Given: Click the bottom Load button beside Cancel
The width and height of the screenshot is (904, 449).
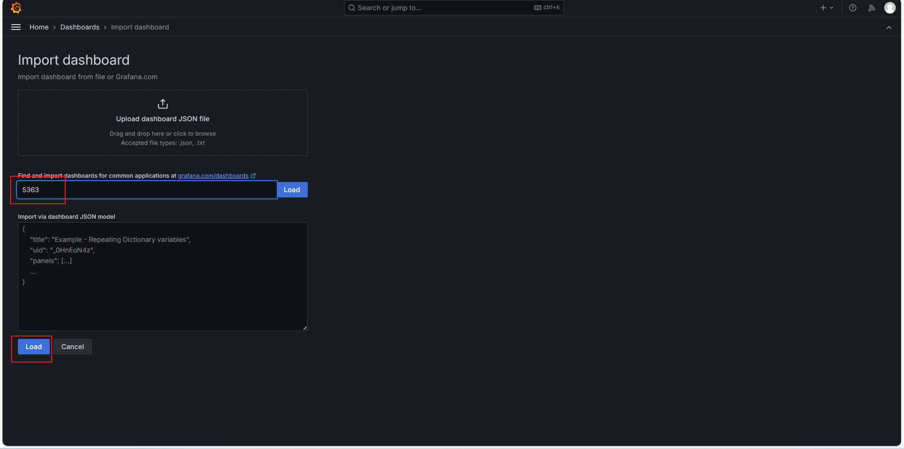Looking at the screenshot, I should pyautogui.click(x=34, y=347).
